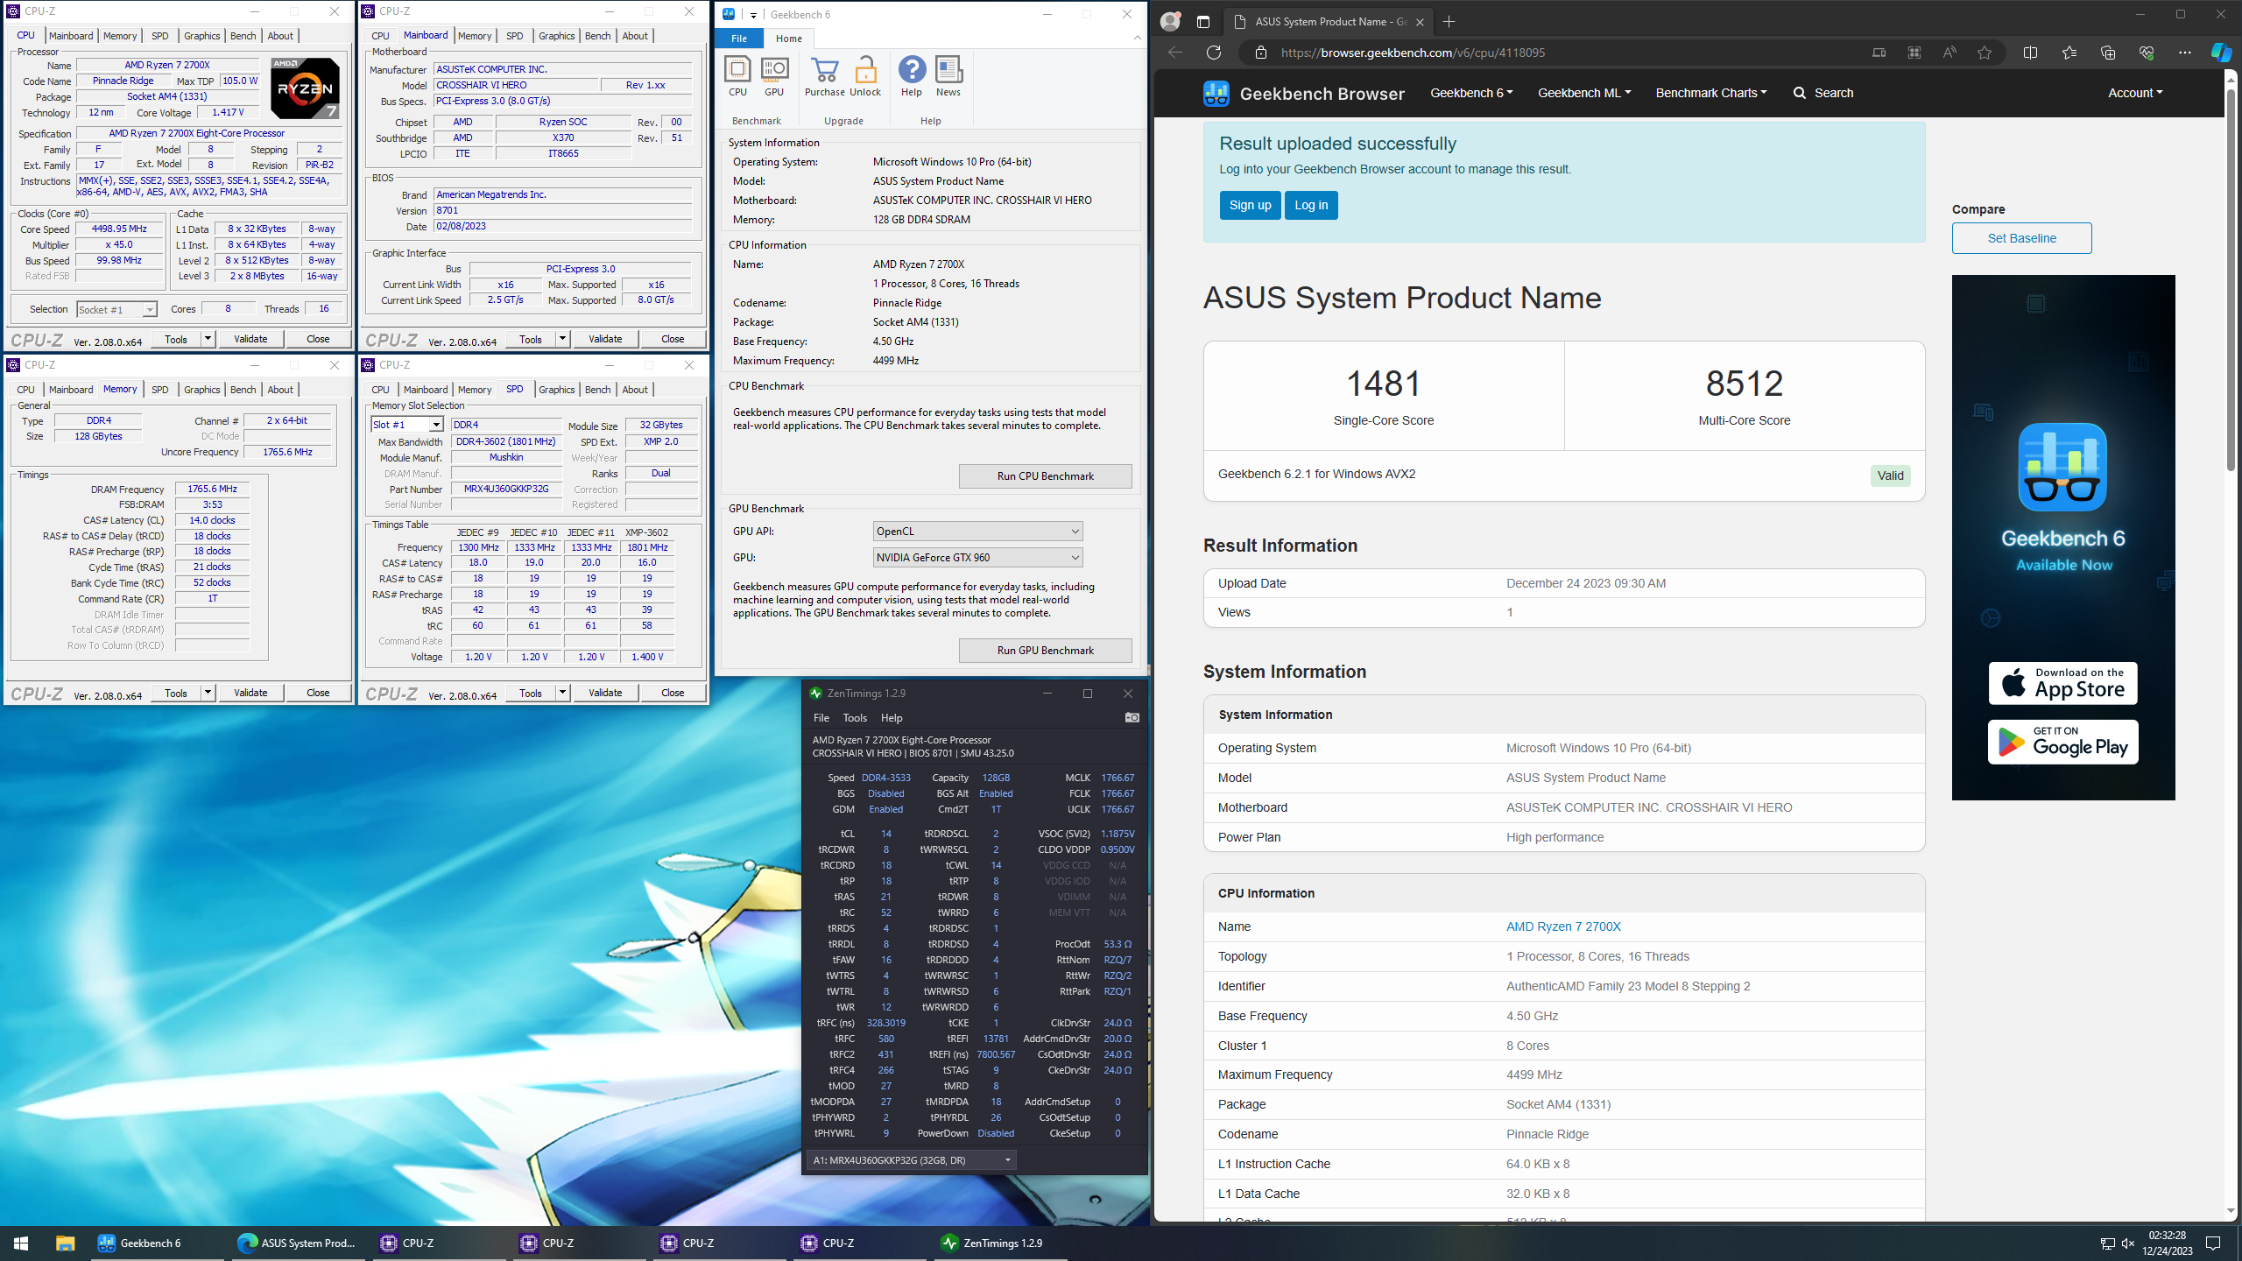Click the Edge address bar URL
2242x1261 pixels.
coord(1413,53)
